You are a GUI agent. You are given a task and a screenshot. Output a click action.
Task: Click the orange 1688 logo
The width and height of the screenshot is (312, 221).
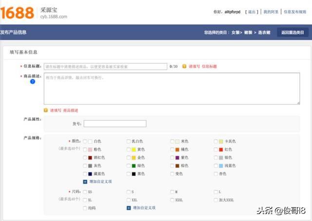17,13
